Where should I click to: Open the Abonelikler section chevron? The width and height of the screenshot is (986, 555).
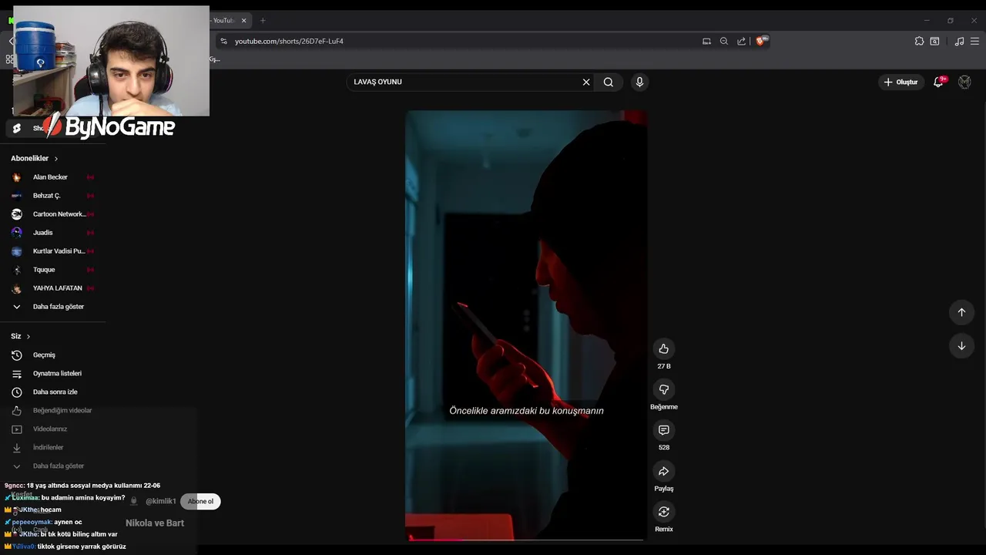55,159
